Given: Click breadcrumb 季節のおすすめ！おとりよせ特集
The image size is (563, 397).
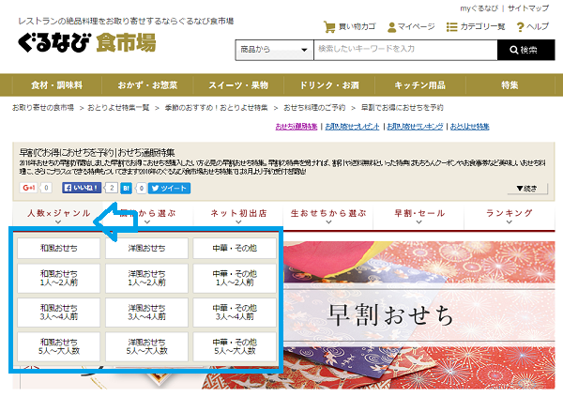Looking at the screenshot, I should pyautogui.click(x=216, y=107).
